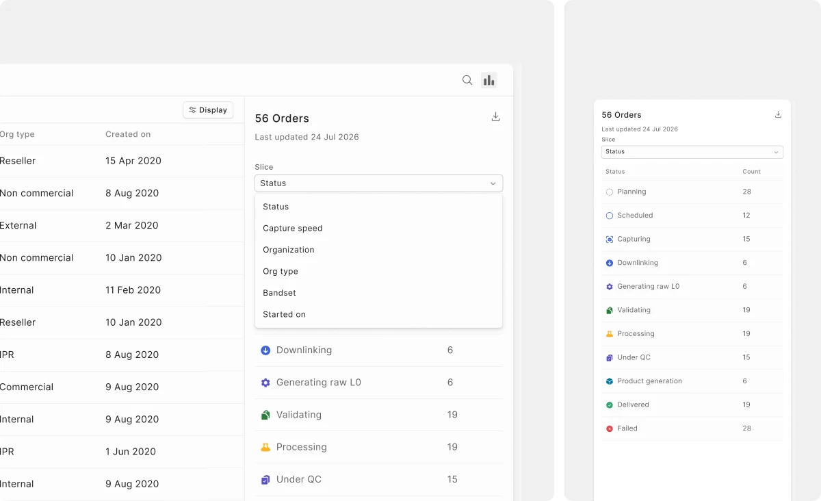Image resolution: width=821 pixels, height=501 pixels.
Task: Click Last updated 24 Jul 2026 in main panel
Action: click(x=307, y=137)
